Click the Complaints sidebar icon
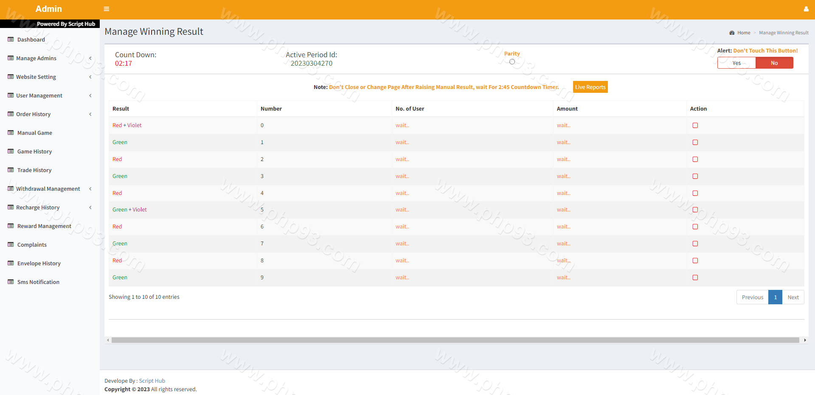Viewport: 815px width, 395px height. (x=11, y=245)
